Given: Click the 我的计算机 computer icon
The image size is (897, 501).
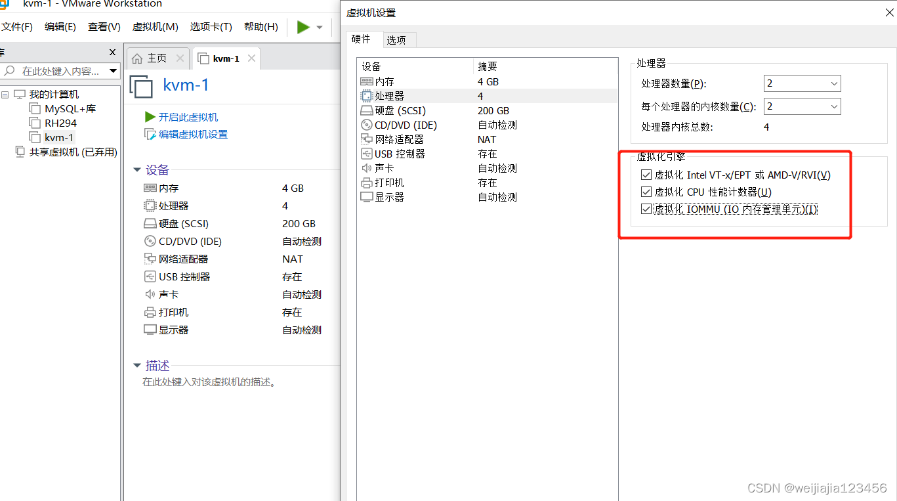Looking at the screenshot, I should pyautogui.click(x=20, y=95).
